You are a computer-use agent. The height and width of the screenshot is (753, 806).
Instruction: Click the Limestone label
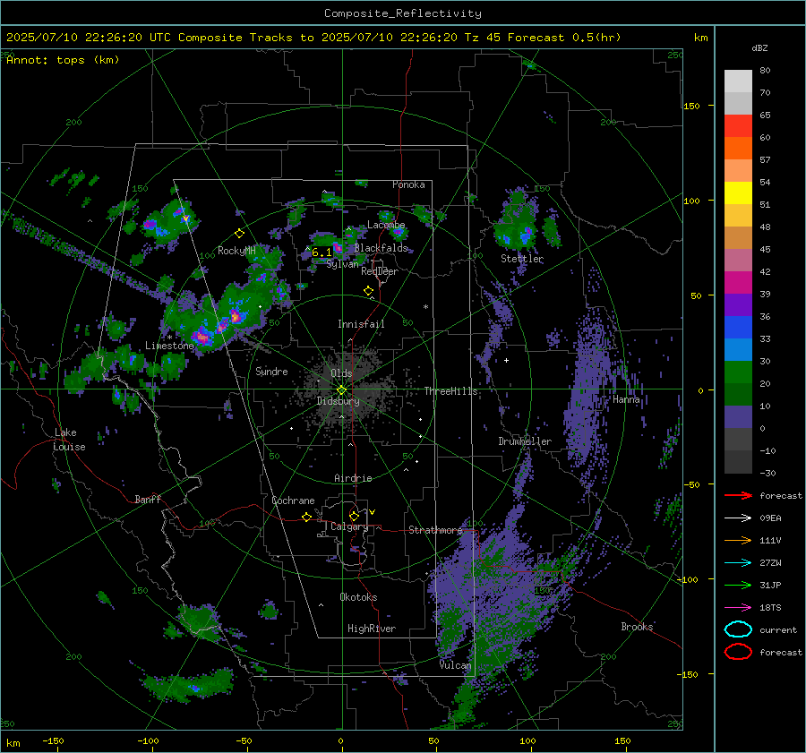point(169,346)
